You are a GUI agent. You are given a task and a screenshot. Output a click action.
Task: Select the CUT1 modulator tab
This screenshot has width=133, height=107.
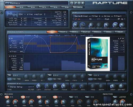[64, 32]
